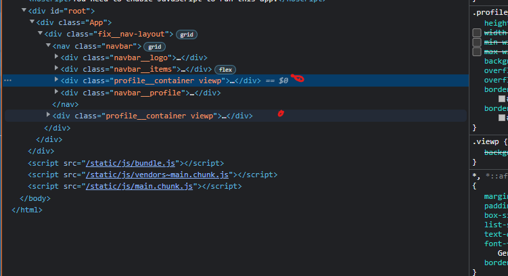Click the script tag row for bundle.js
508x276 pixels.
tap(126, 163)
